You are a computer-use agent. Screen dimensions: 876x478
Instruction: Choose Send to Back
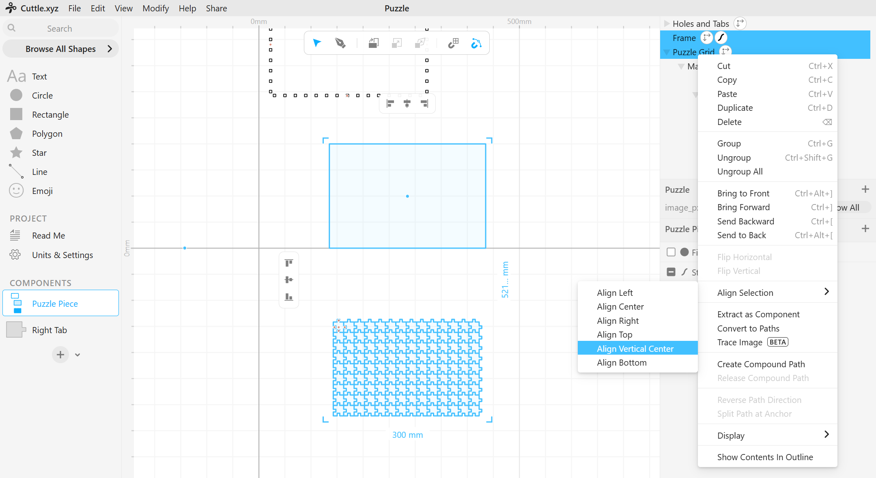[x=767, y=235]
